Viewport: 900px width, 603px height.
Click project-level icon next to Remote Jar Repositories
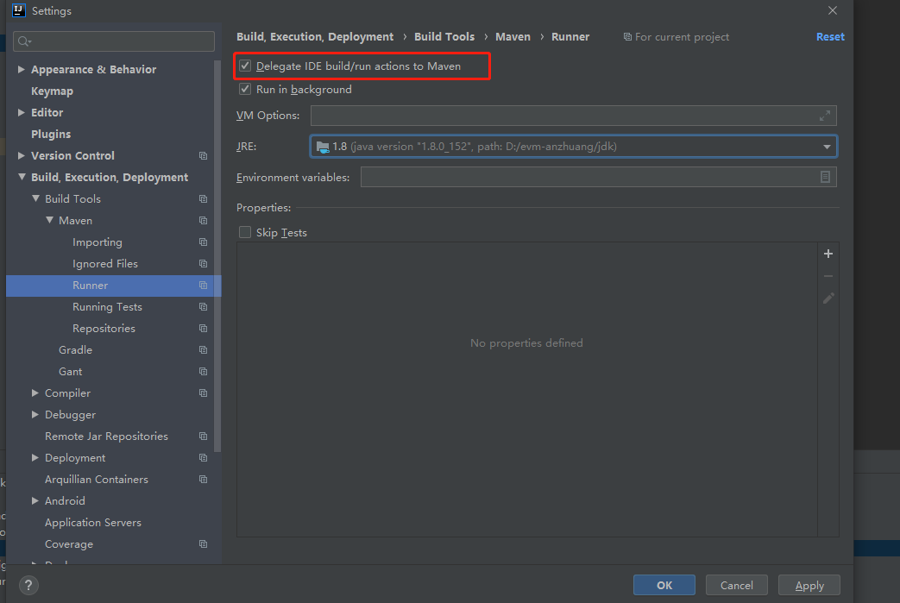(203, 437)
